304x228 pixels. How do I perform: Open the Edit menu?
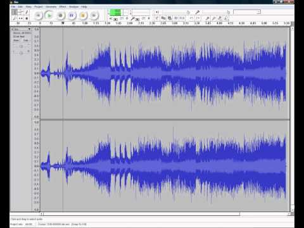click(20, 7)
